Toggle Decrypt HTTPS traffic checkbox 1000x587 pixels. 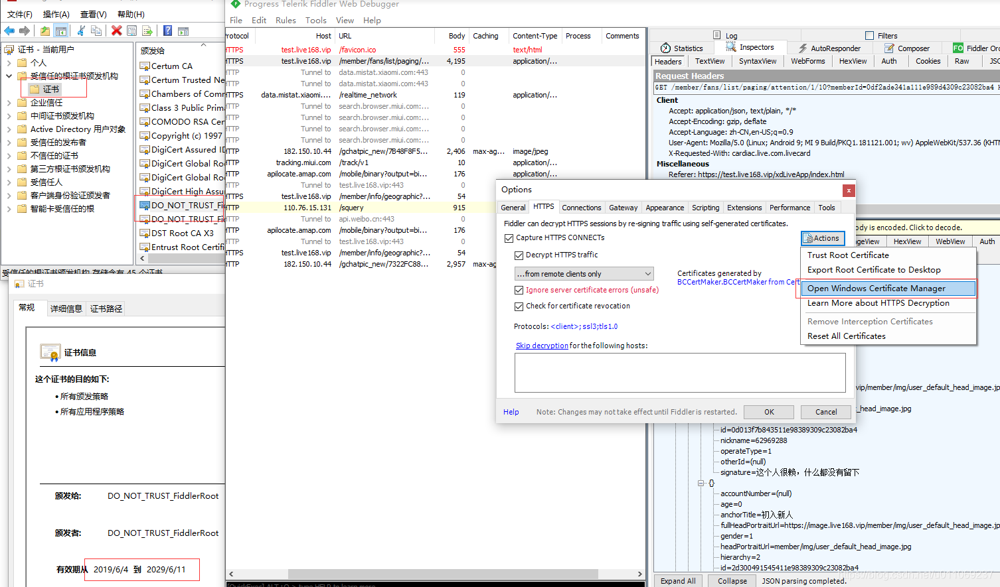[519, 255]
